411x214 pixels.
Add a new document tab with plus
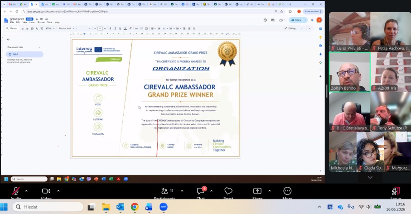tap(39, 47)
